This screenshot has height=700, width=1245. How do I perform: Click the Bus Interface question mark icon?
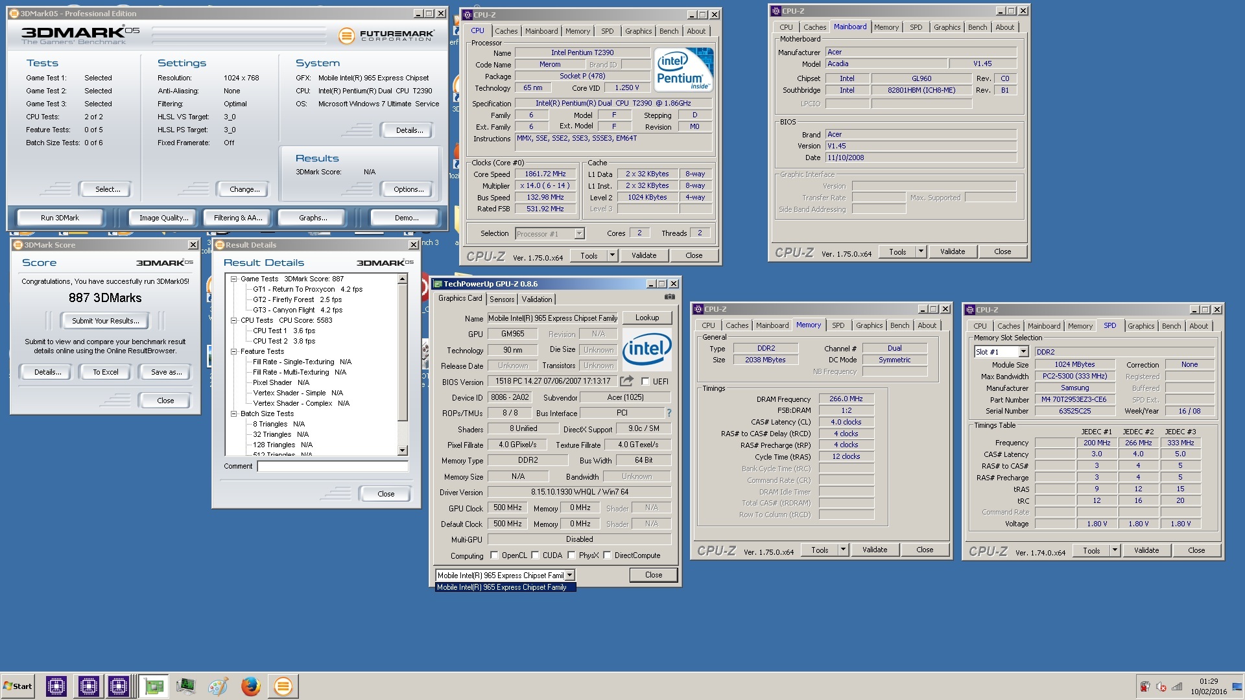669,413
